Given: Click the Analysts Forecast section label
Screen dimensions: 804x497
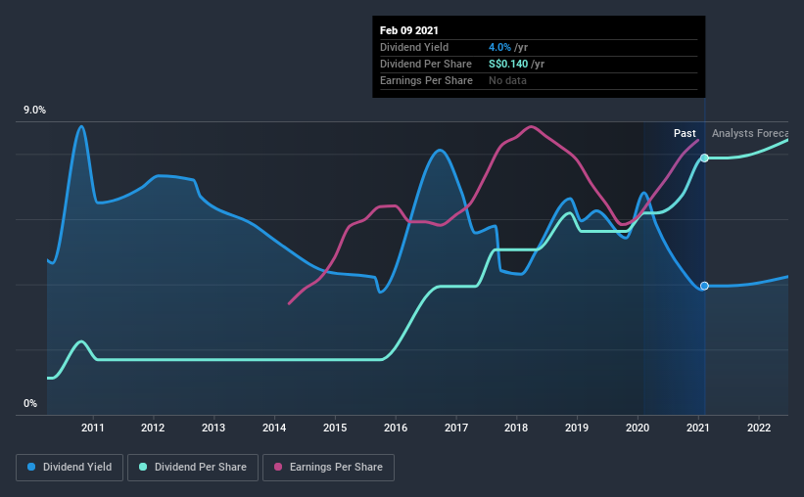Looking at the screenshot, I should (750, 133).
